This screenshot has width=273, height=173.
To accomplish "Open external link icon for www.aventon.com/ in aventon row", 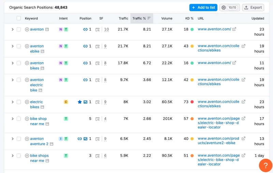I will (x=234, y=29).
